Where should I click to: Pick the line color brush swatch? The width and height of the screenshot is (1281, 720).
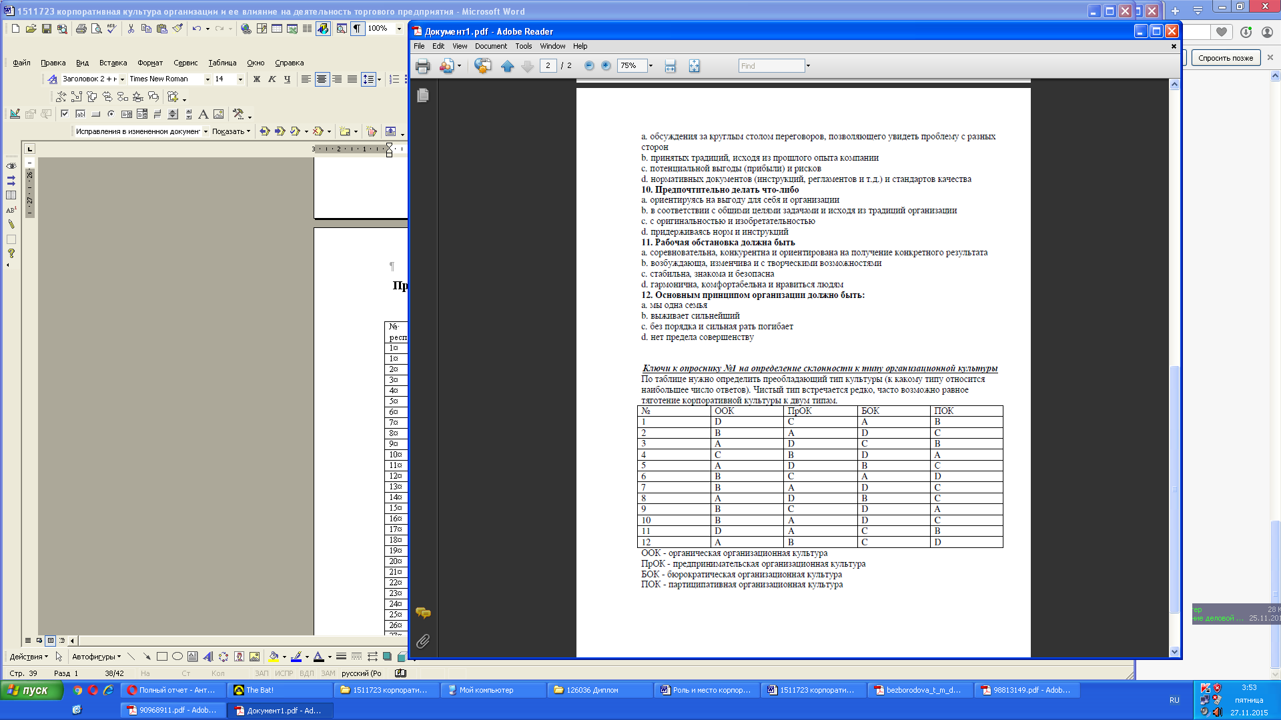(296, 657)
